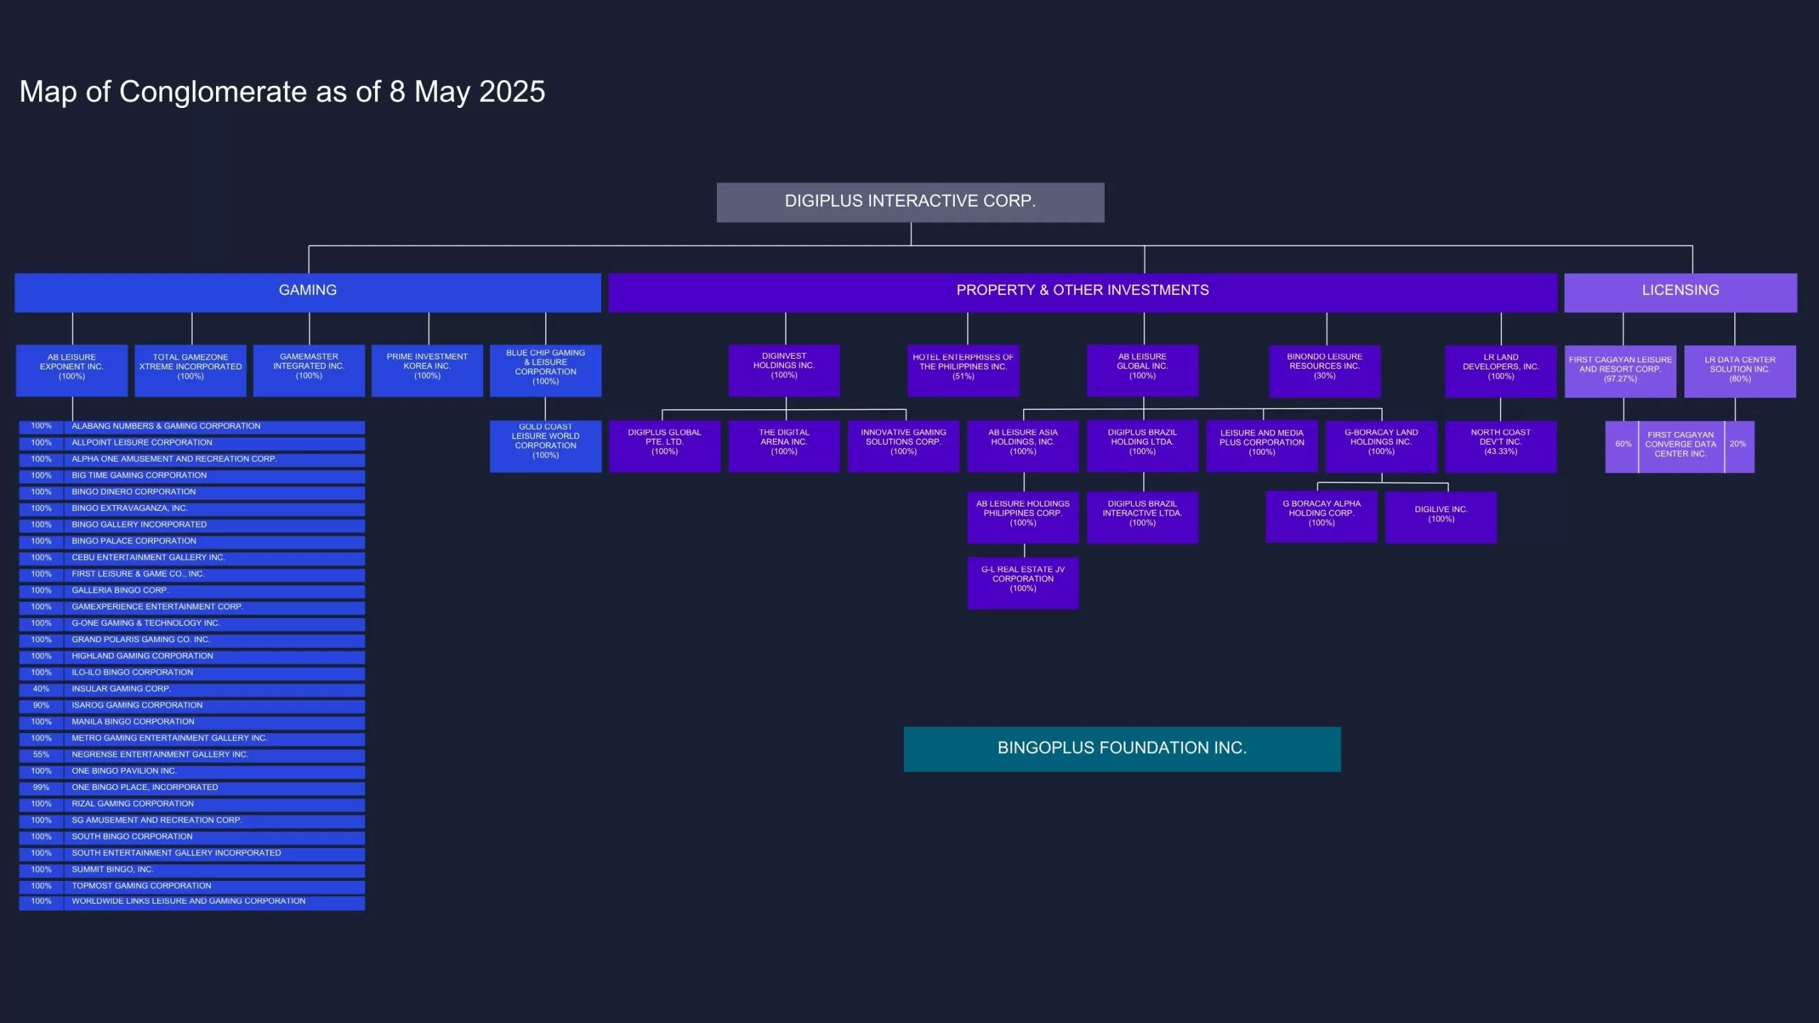Select Blue Chip Gaming & Leisure Corporation box
Viewport: 1819px width, 1023px height.
[x=546, y=370]
